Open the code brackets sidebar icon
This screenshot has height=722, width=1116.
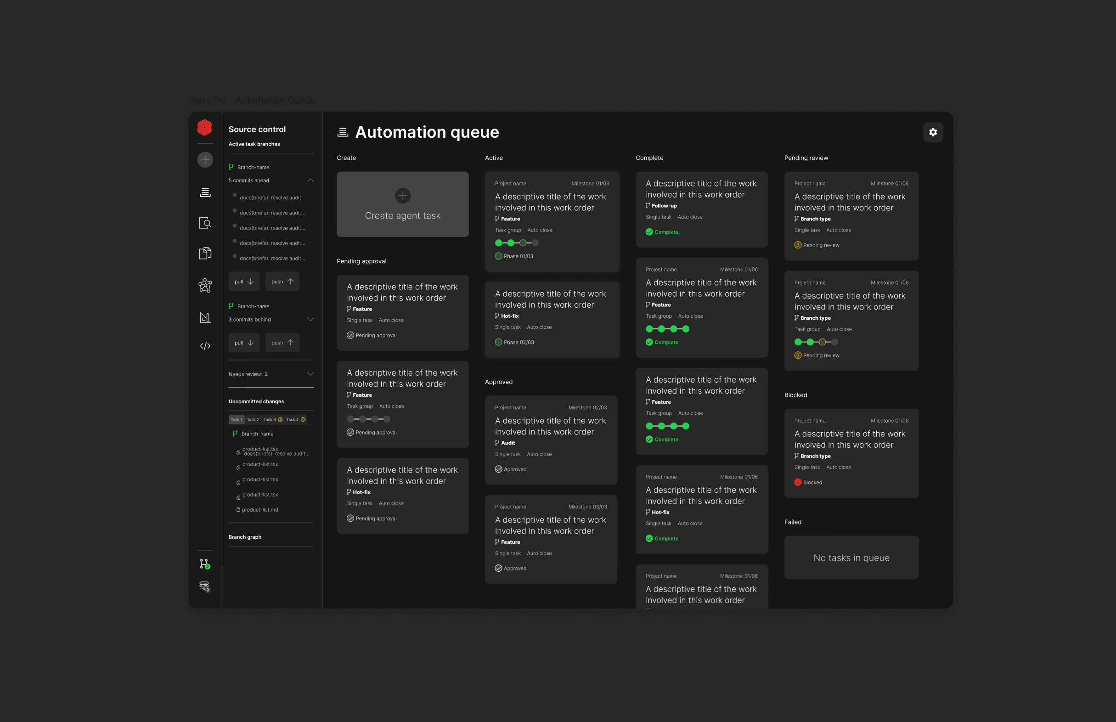coord(205,346)
